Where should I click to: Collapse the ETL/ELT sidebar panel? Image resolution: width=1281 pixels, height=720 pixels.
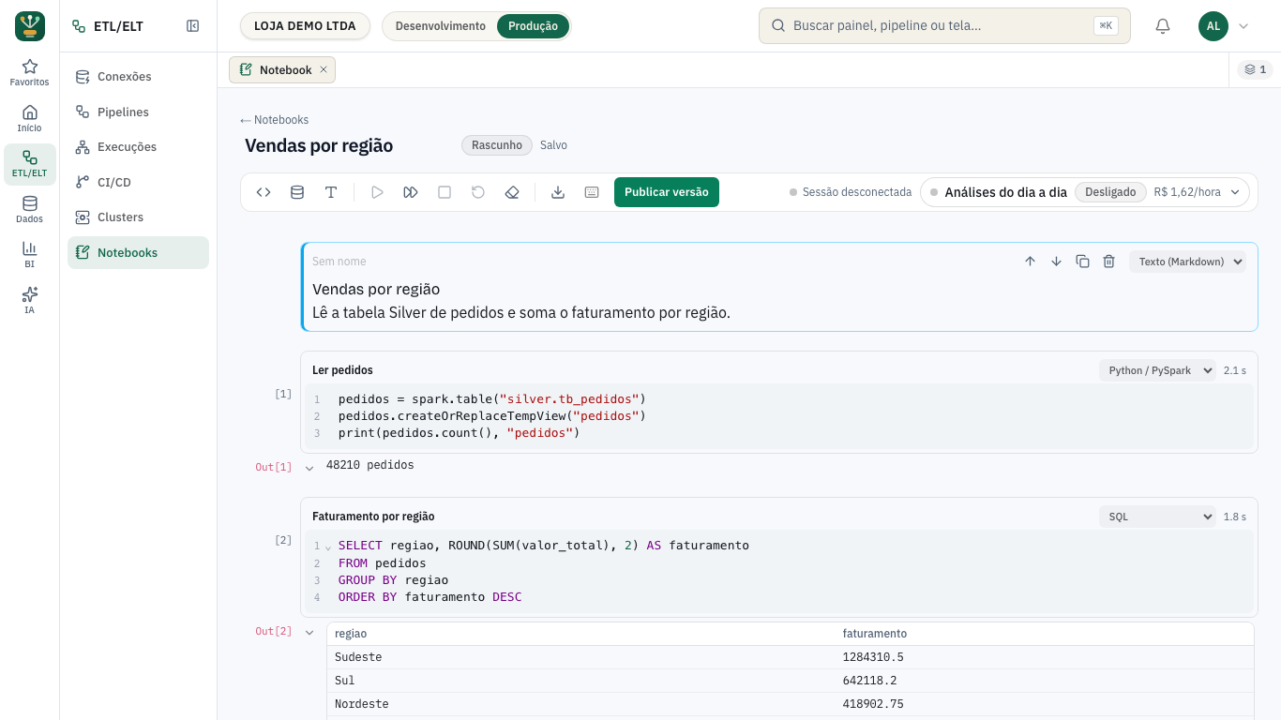(192, 26)
